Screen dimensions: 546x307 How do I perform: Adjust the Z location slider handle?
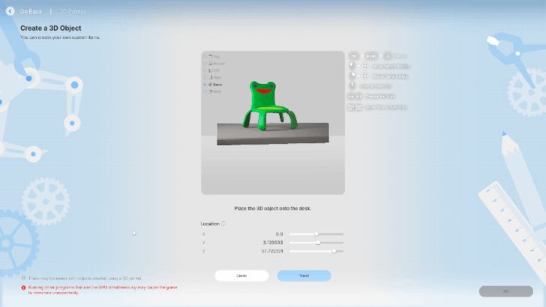tap(334, 251)
